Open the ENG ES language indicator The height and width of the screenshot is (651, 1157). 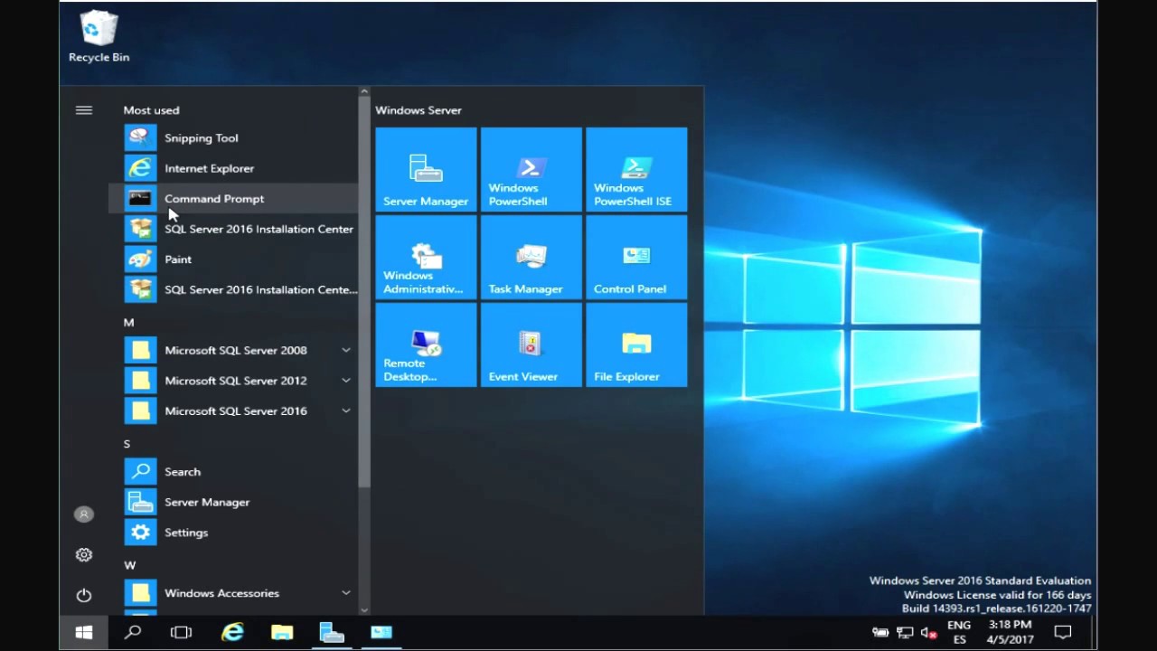[959, 632]
